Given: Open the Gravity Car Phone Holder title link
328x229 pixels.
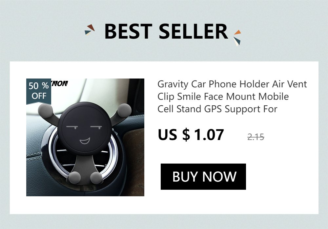Looking at the screenshot, I should coord(232,97).
